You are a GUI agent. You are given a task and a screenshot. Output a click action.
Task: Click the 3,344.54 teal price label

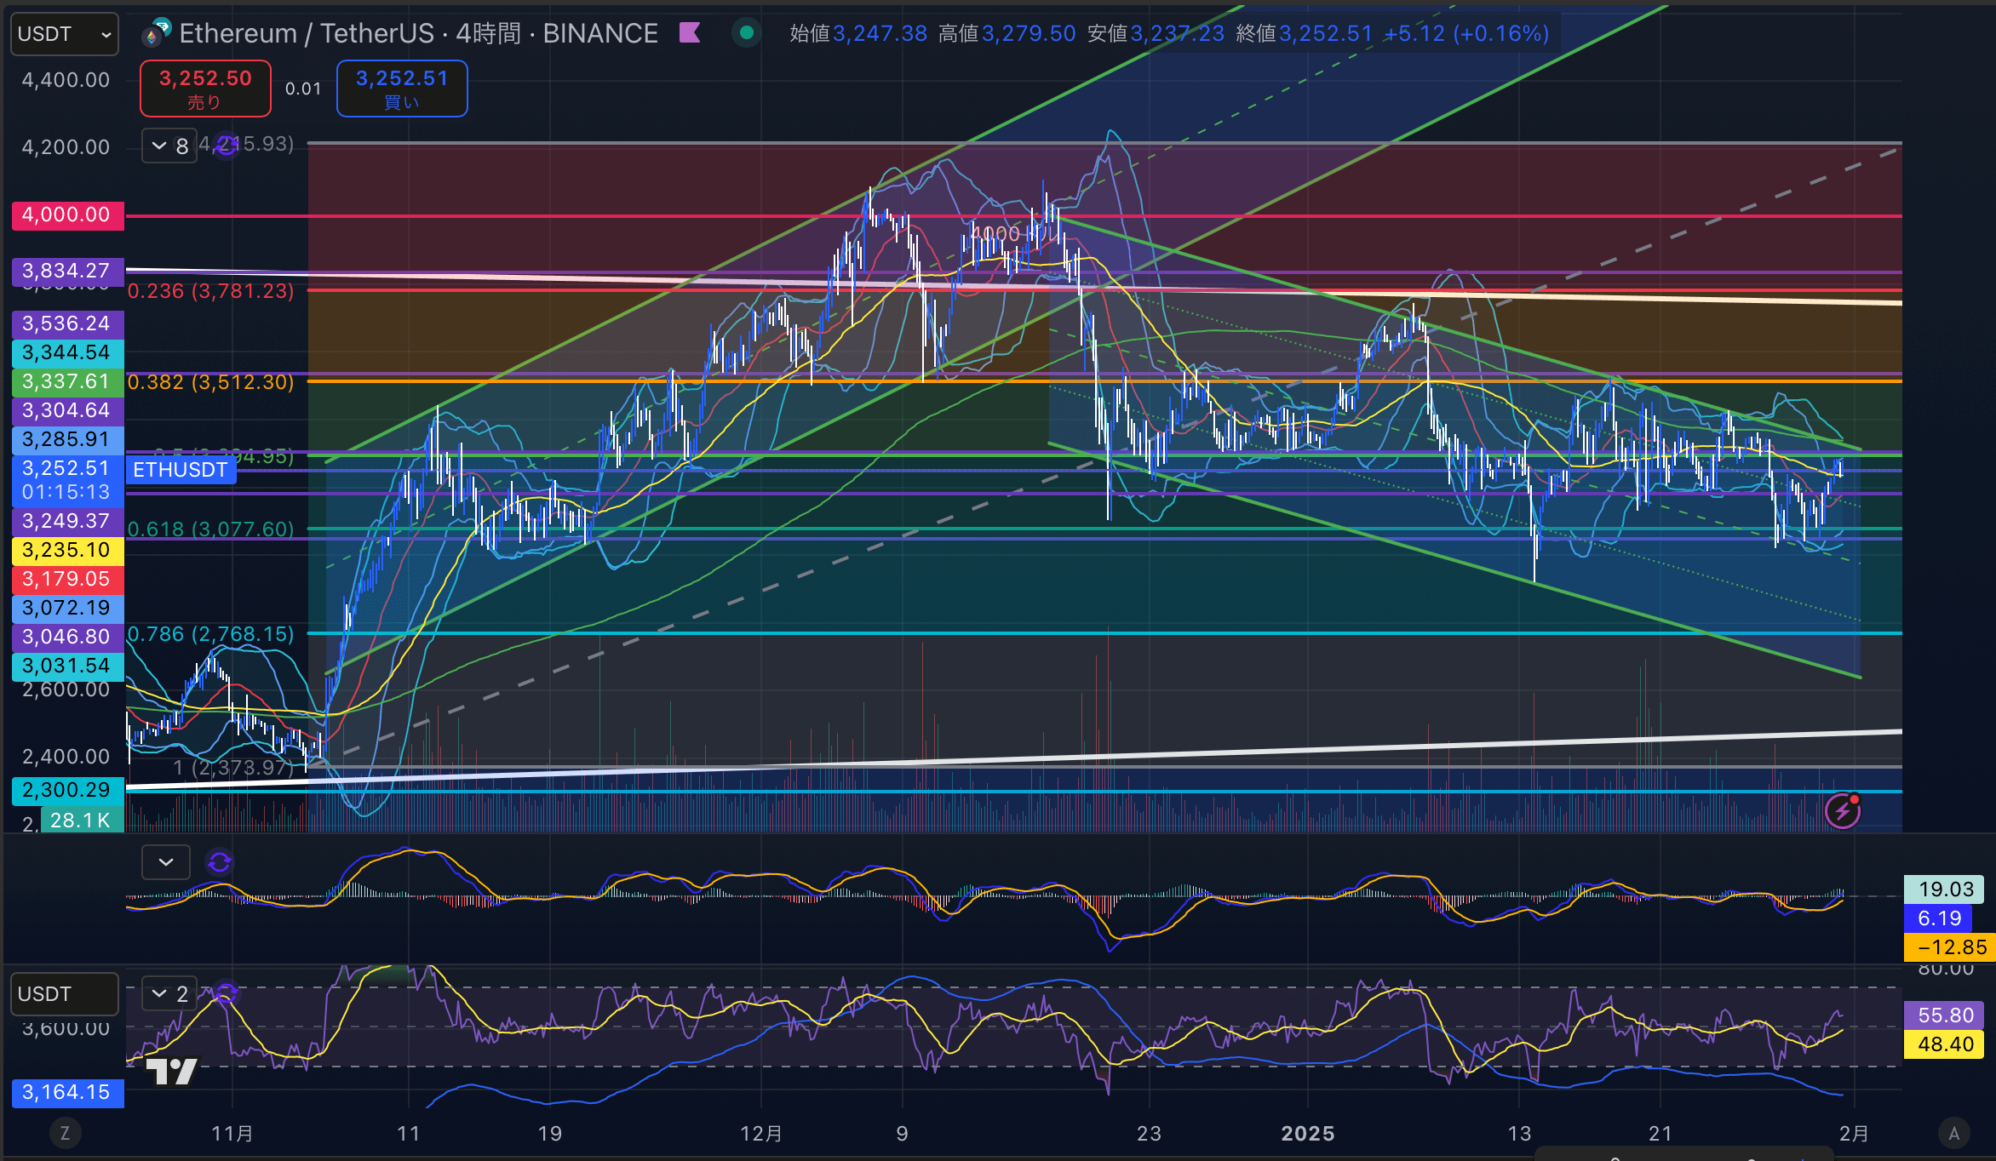67,352
